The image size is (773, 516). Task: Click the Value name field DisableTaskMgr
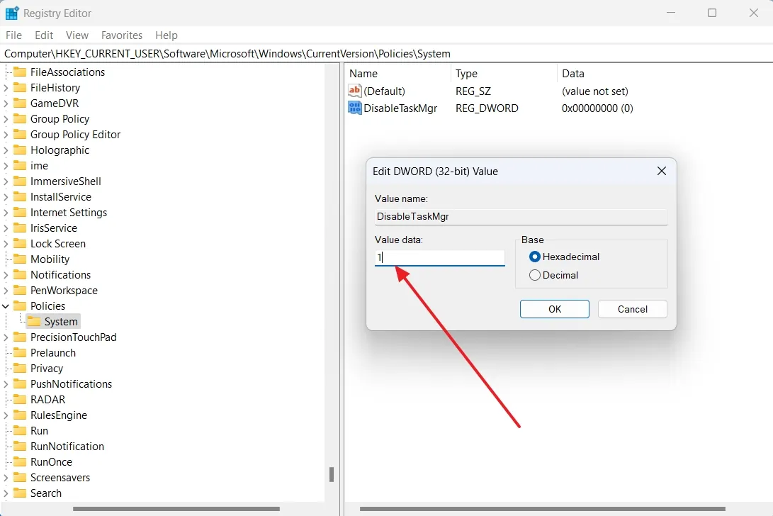(x=521, y=216)
